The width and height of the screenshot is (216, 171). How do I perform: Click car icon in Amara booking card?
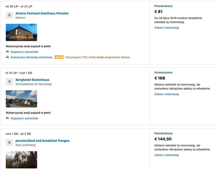[x=7, y=52]
